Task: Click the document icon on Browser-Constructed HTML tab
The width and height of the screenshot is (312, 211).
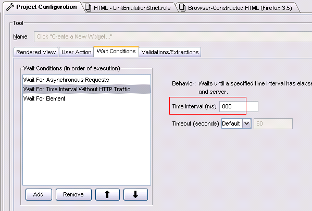Action: click(182, 8)
